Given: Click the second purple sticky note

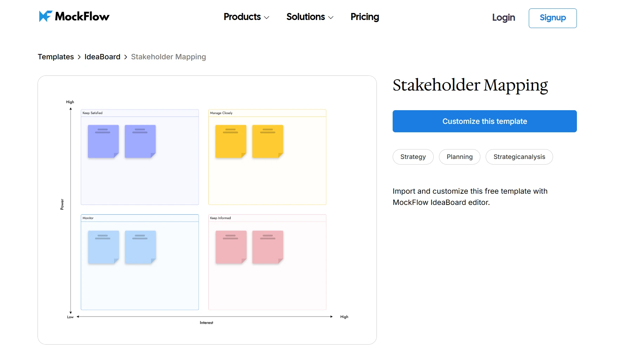Looking at the screenshot, I should pos(140,141).
